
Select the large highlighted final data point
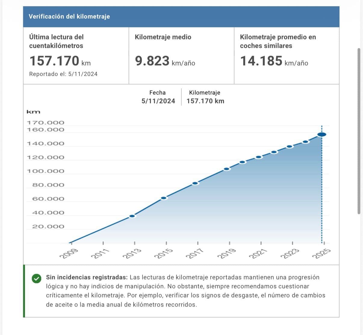(321, 134)
